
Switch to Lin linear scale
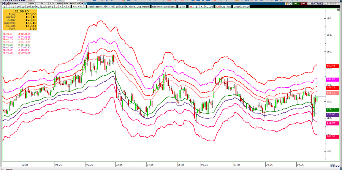pyautogui.click(x=218, y=6)
